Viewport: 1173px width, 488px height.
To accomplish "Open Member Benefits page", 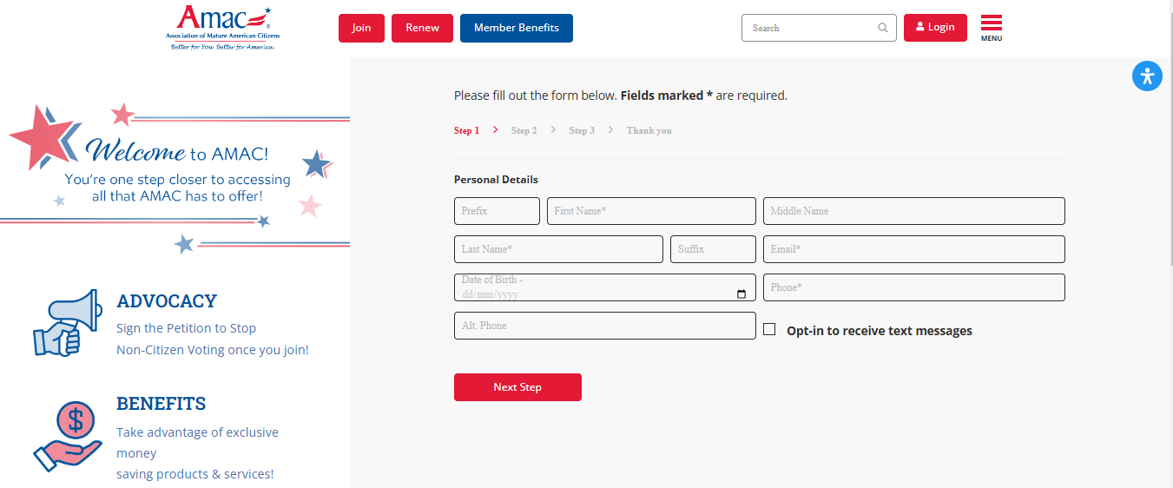I will click(517, 28).
